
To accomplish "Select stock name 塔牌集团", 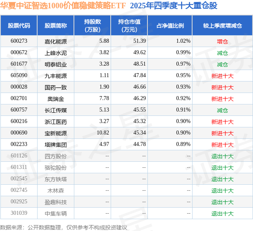I will pyautogui.click(x=56, y=144).
